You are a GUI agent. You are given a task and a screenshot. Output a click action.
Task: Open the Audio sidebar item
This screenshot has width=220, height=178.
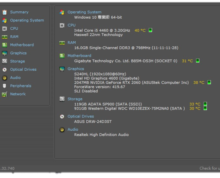[15, 78]
